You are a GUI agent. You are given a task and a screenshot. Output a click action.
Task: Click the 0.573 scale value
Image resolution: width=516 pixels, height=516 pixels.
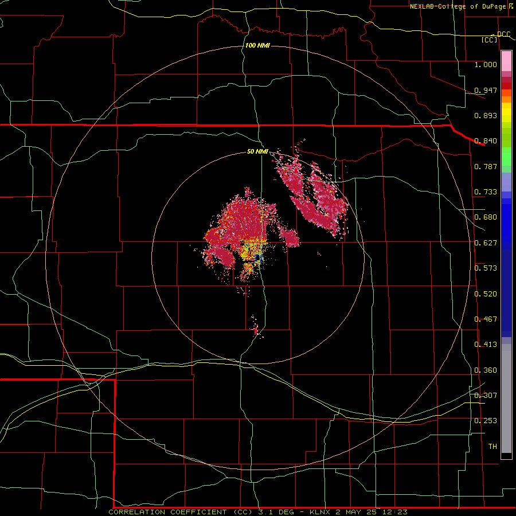pyautogui.click(x=486, y=268)
